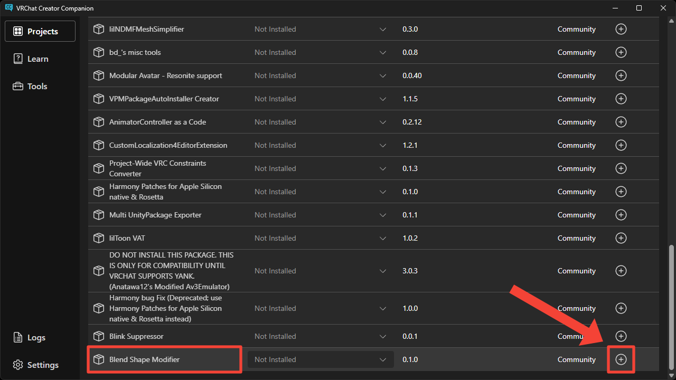Click plus icon for AnimatorController as a Code
Screen dimensions: 676x380
tap(621, 122)
